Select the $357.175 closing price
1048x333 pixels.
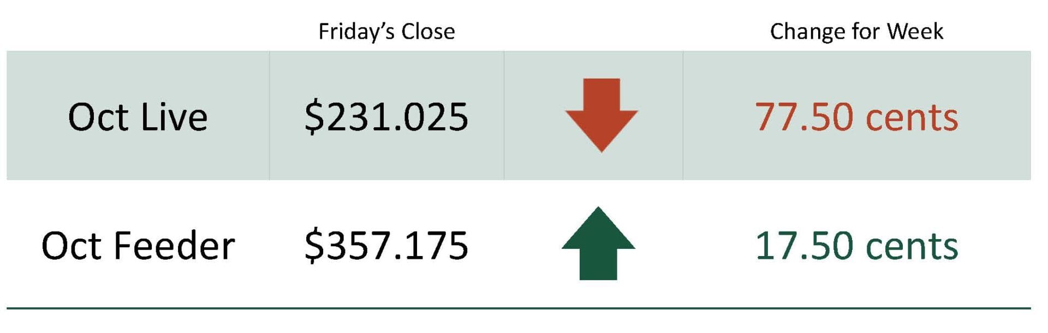tap(386, 246)
